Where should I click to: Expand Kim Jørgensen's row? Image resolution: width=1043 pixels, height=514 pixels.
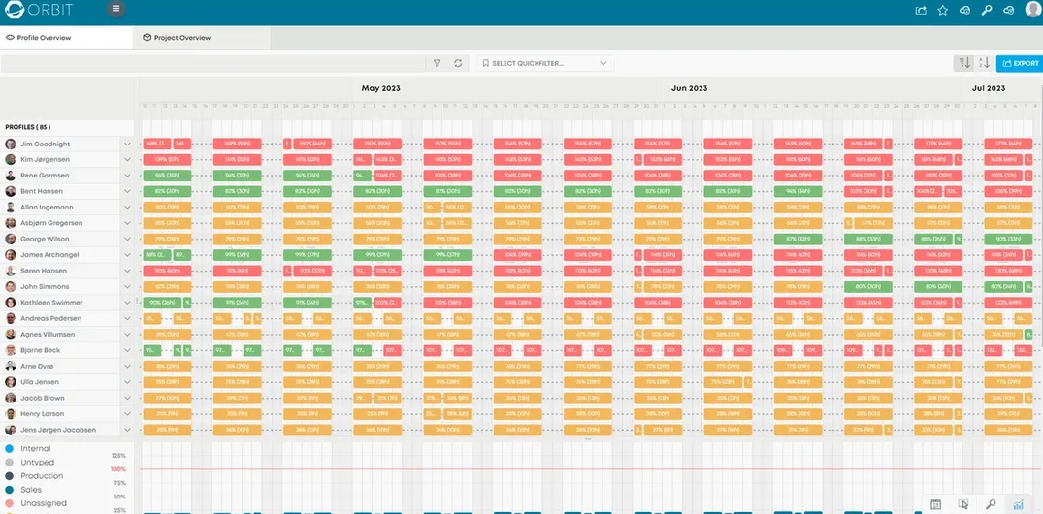point(127,160)
